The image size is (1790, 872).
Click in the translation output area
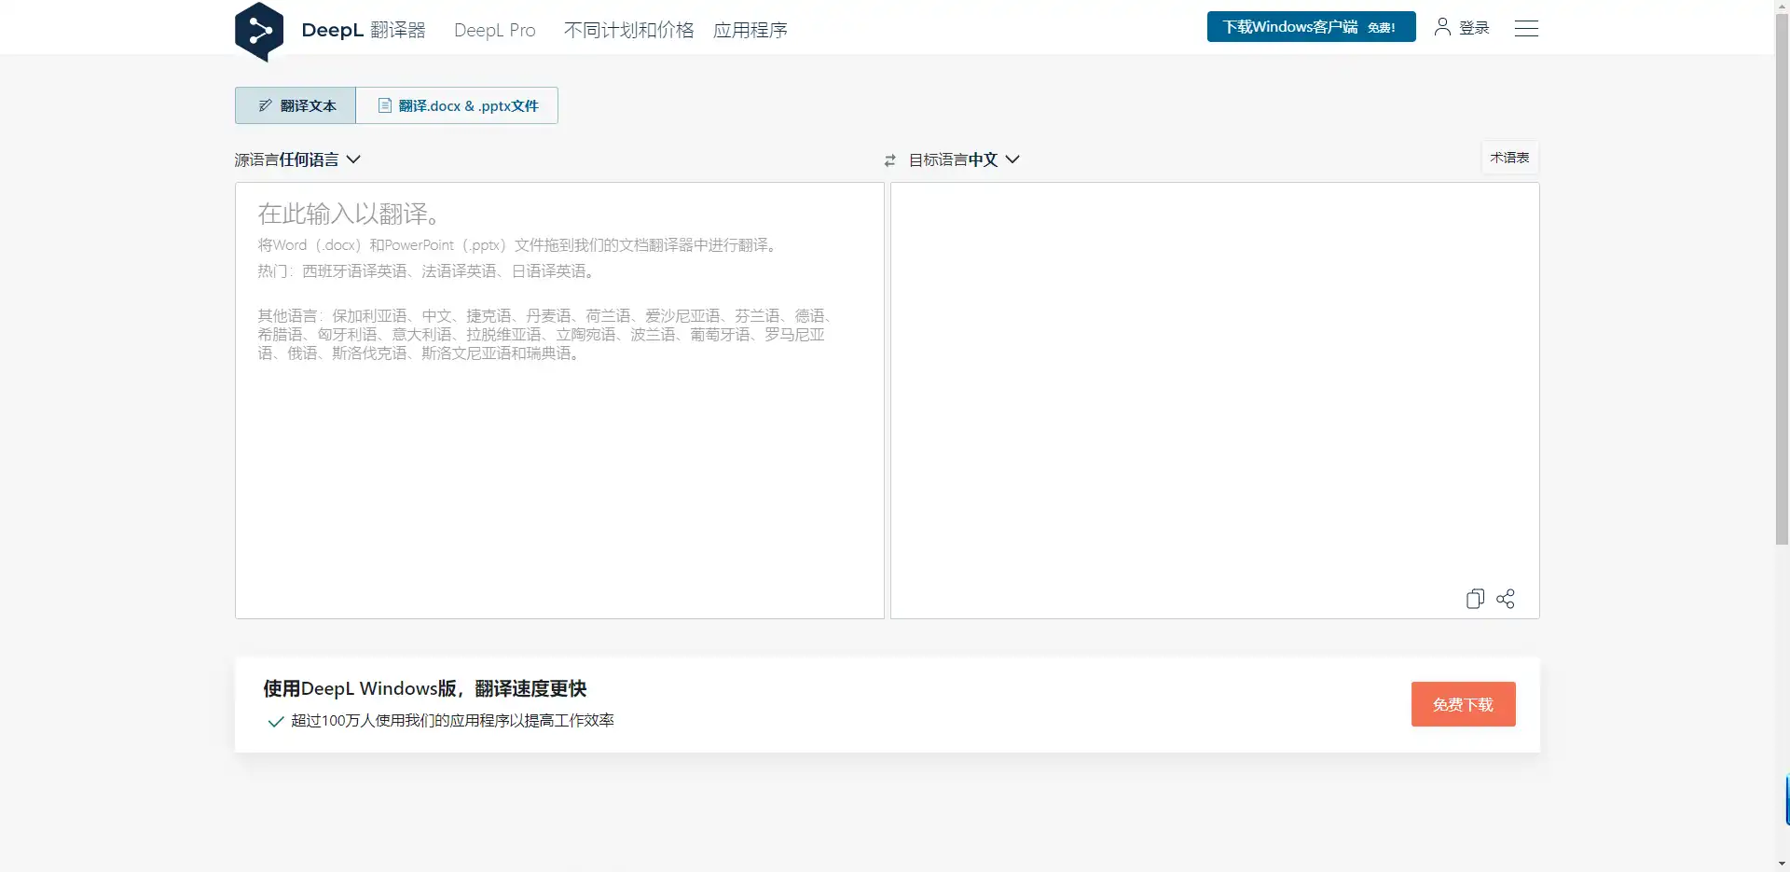point(1215,400)
